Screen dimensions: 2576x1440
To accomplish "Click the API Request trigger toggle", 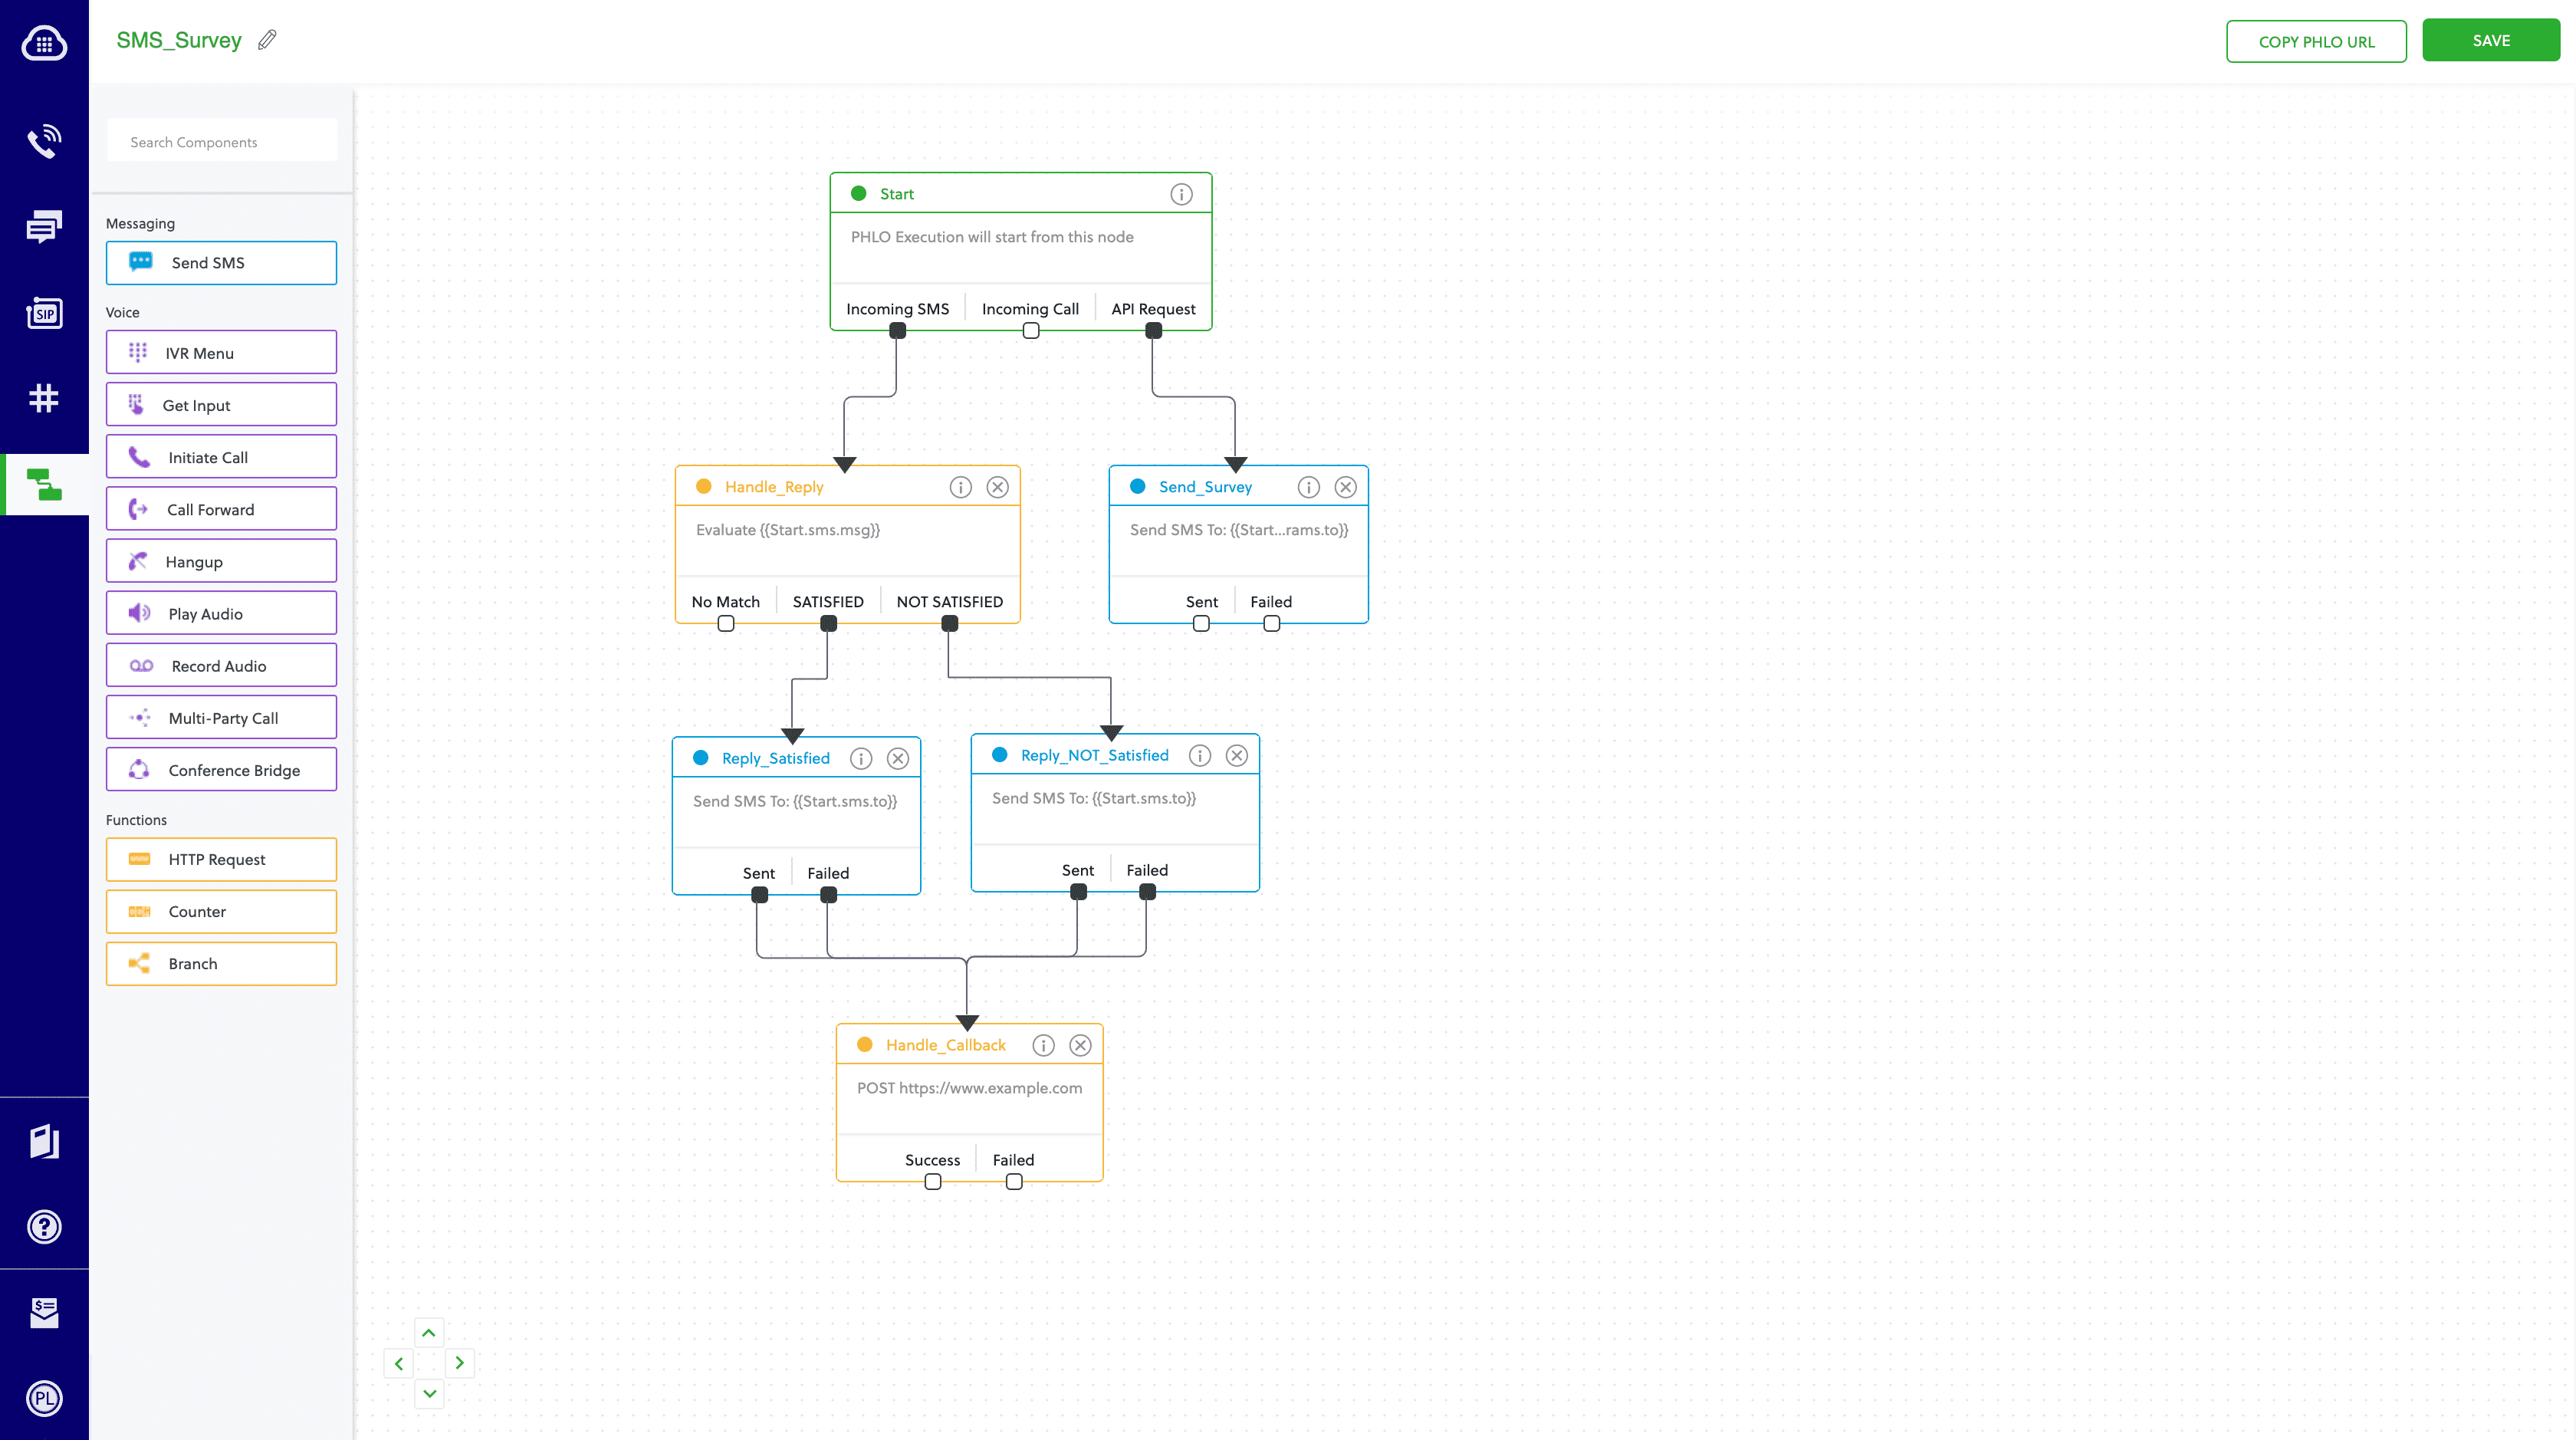I will [x=1152, y=330].
